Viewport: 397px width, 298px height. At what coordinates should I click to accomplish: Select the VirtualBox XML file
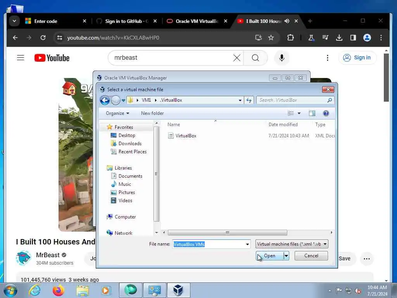coord(186,136)
